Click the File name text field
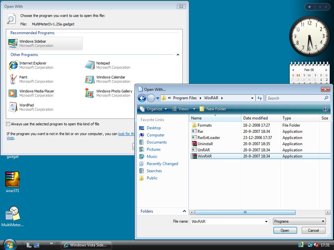The image size is (334, 250). pos(227,221)
